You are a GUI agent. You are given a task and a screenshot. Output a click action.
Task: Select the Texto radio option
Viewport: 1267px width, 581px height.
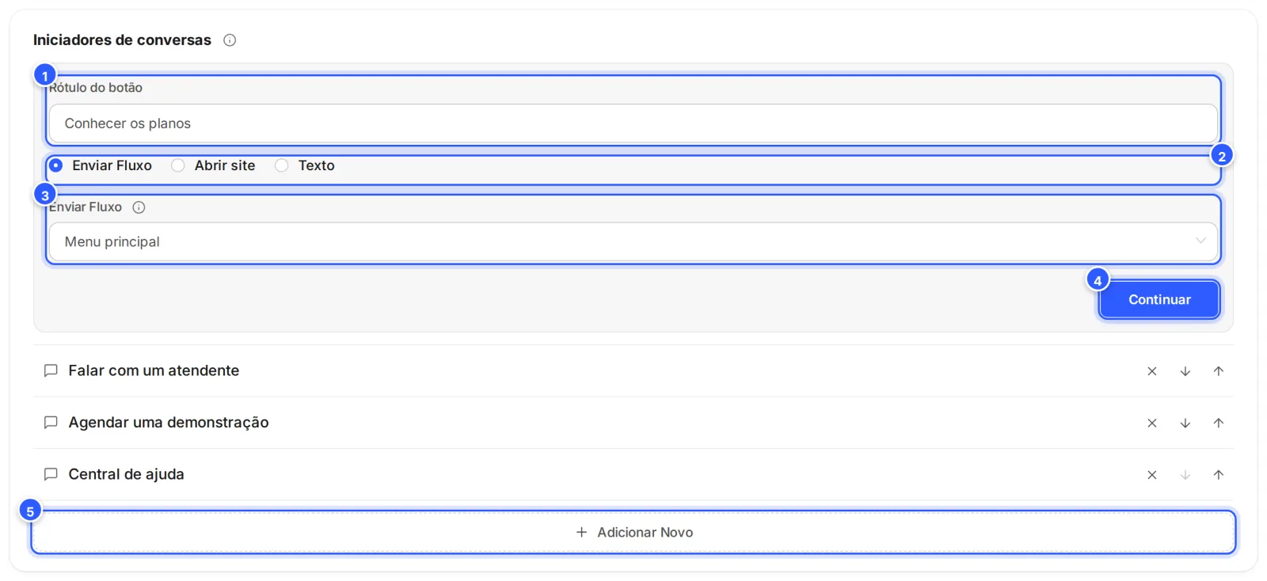282,165
